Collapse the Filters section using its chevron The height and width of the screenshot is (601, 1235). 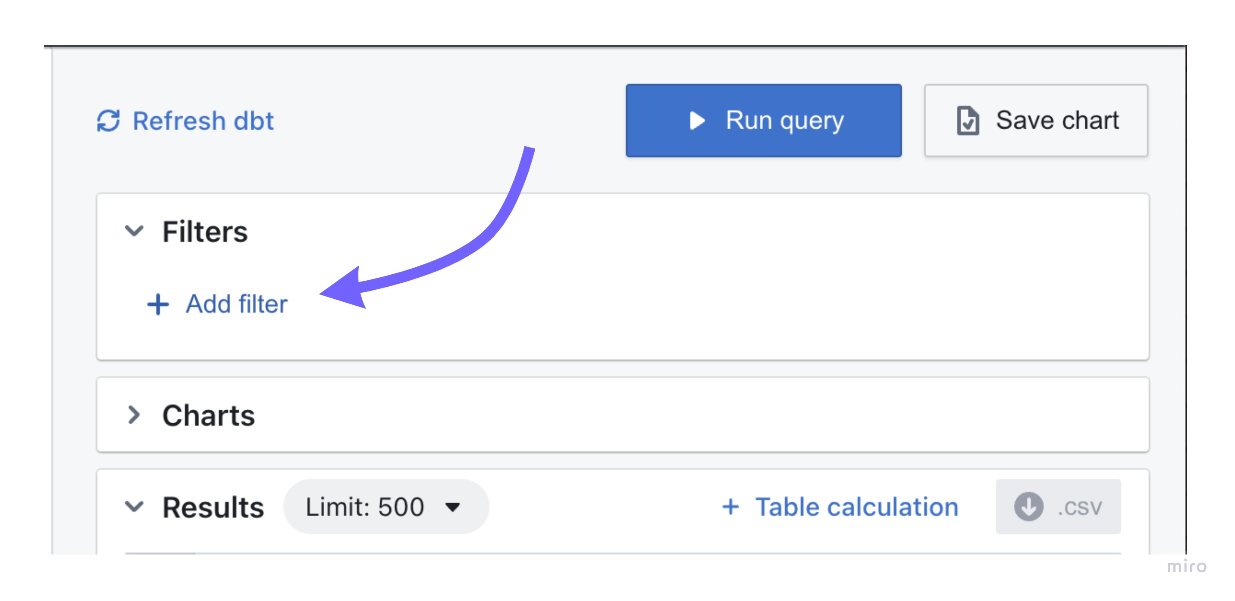tap(134, 231)
